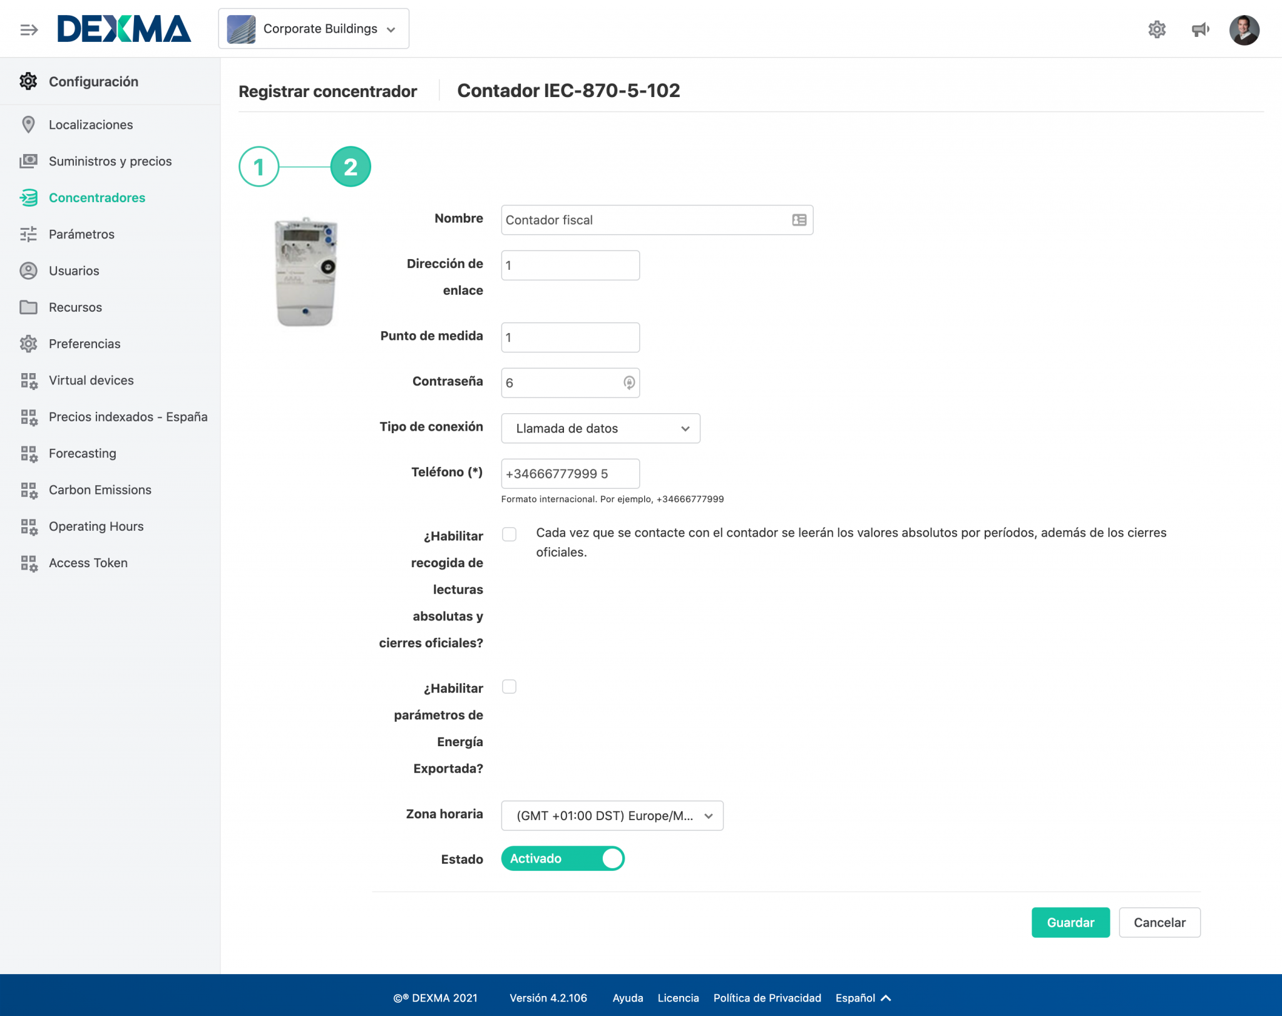Image resolution: width=1282 pixels, height=1016 pixels.
Task: Open the Zona horaria timezone dropdown
Action: (612, 816)
